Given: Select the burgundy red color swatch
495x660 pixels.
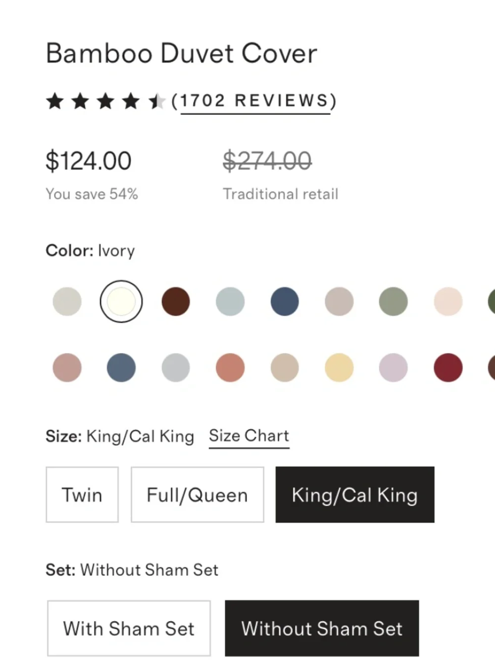Looking at the screenshot, I should click(448, 367).
